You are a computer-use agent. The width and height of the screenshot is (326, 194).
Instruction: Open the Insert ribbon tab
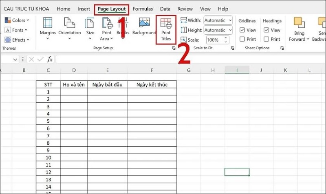click(x=84, y=9)
